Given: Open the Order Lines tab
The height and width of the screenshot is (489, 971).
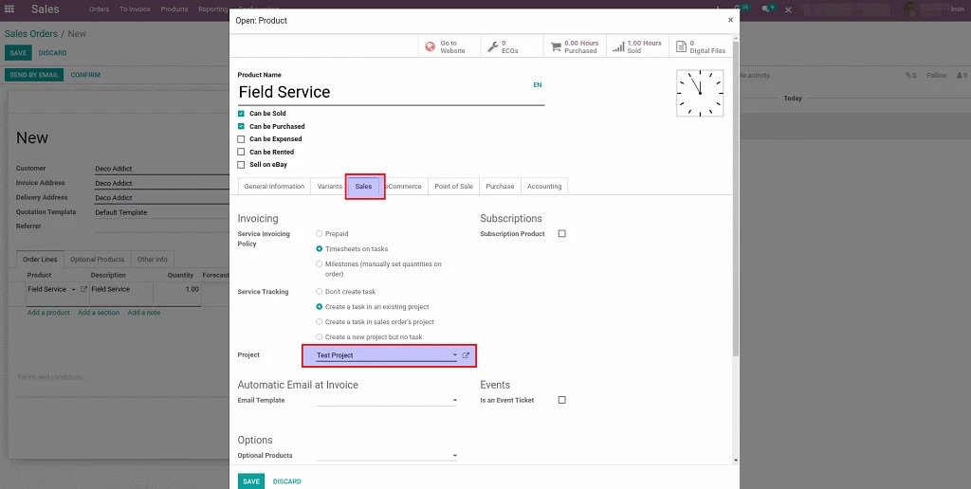Looking at the screenshot, I should tap(40, 260).
